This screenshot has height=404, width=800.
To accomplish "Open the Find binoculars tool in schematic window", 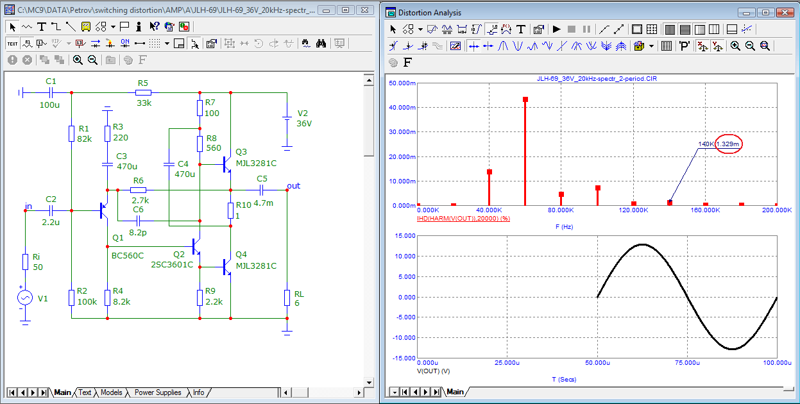I will 321,44.
